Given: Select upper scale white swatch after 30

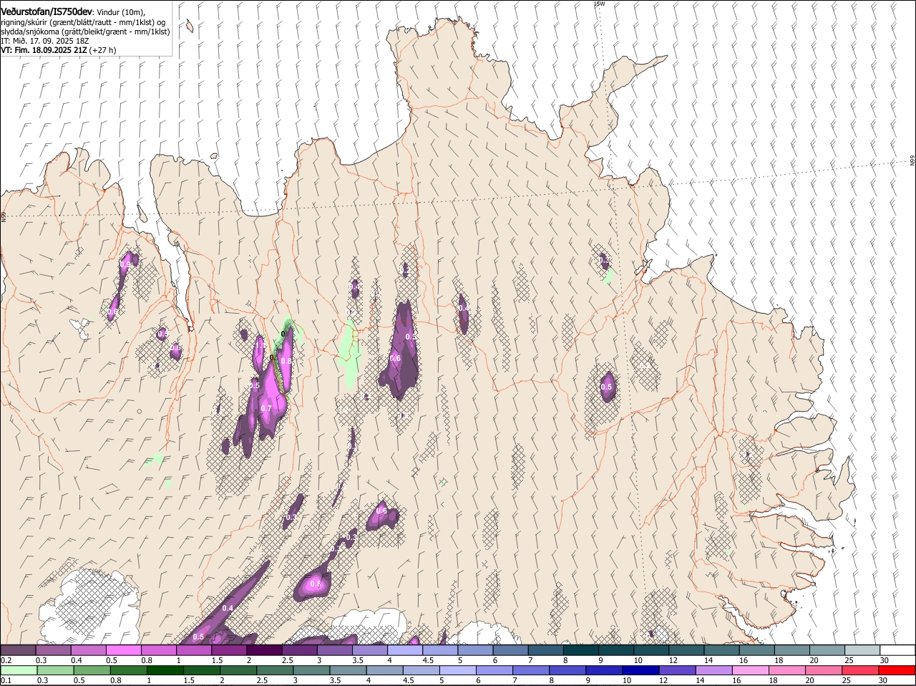Looking at the screenshot, I should [x=897, y=649].
